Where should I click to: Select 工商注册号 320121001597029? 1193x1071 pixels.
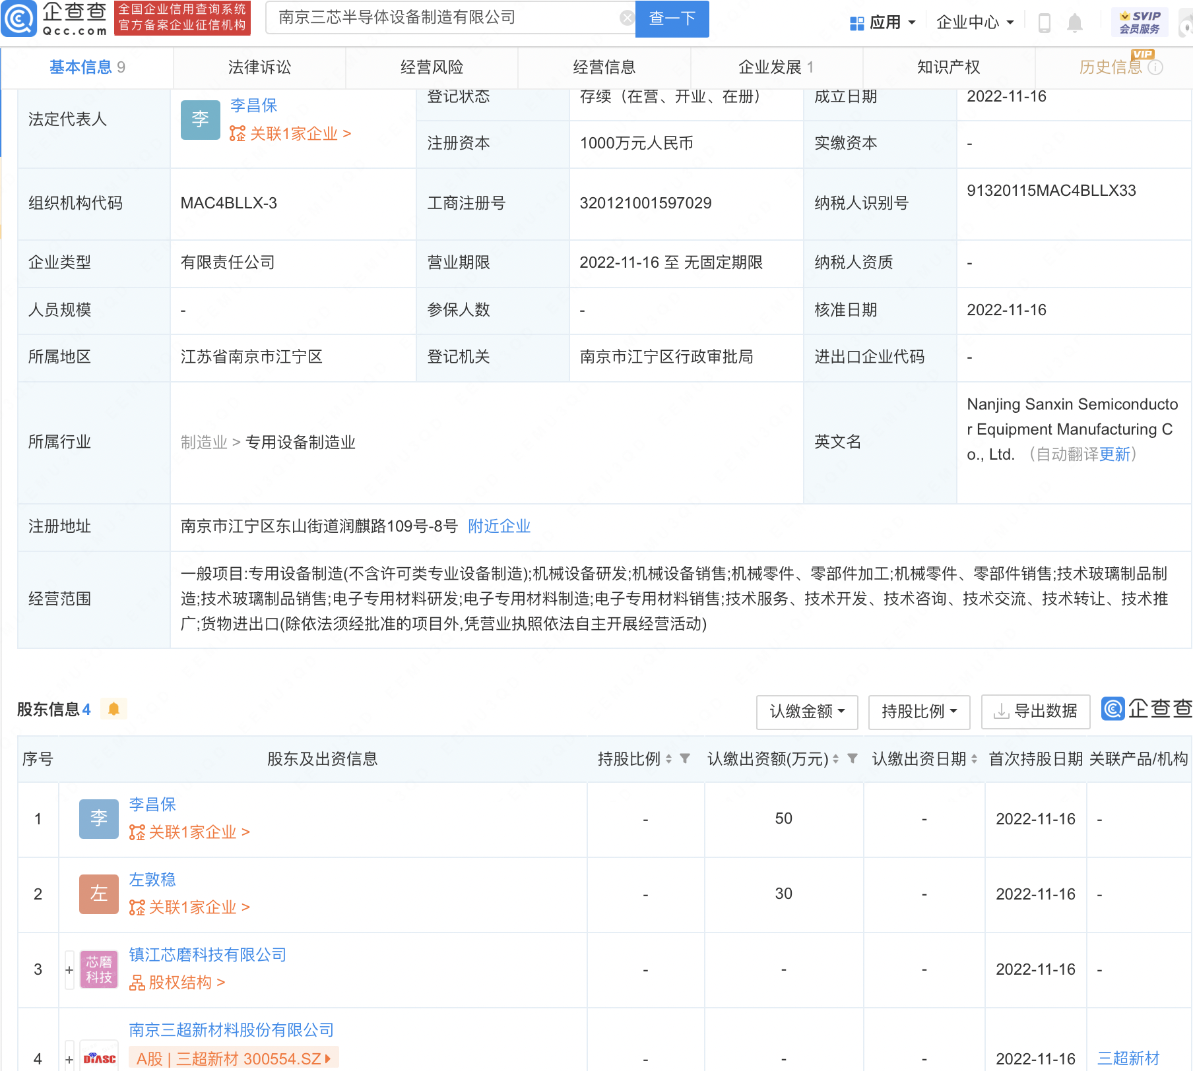pyautogui.click(x=645, y=203)
